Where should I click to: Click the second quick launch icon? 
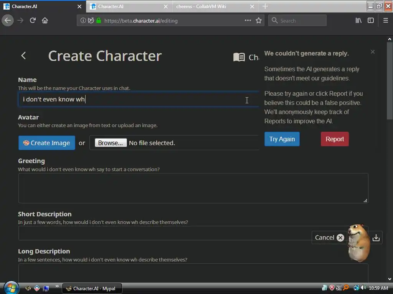[x=37, y=289]
